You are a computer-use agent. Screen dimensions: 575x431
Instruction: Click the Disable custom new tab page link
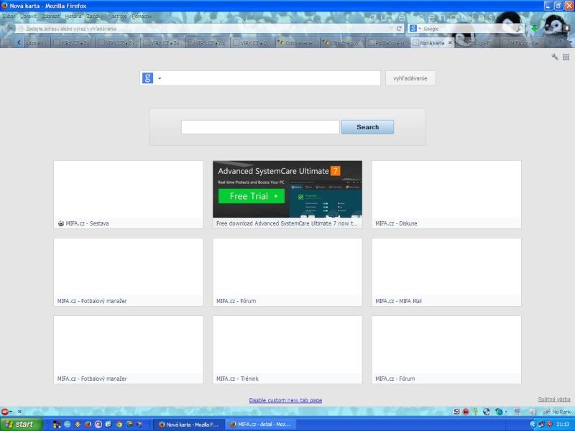click(x=285, y=400)
